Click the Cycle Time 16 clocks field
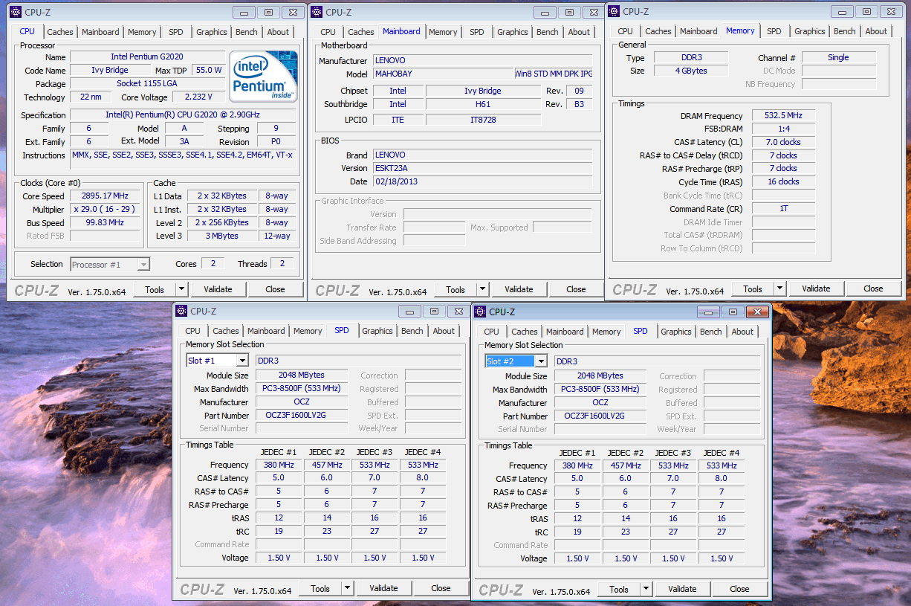This screenshot has width=911, height=606. click(x=783, y=182)
